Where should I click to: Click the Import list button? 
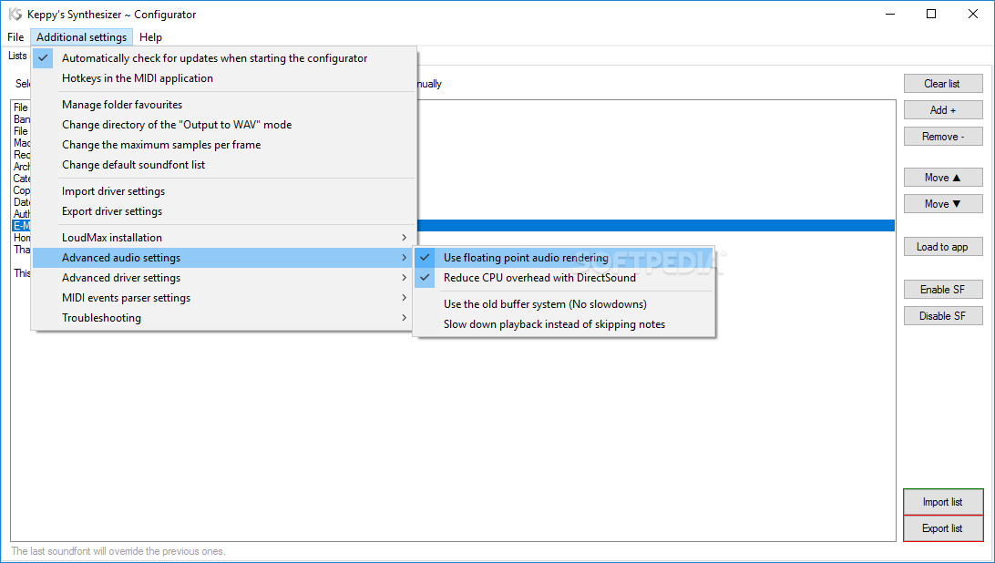(943, 502)
